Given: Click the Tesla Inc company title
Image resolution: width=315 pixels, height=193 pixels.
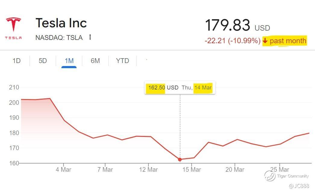Looking at the screenshot, I should pos(61,23).
